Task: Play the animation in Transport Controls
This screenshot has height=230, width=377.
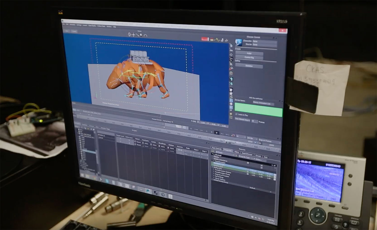Action: pos(217,133)
